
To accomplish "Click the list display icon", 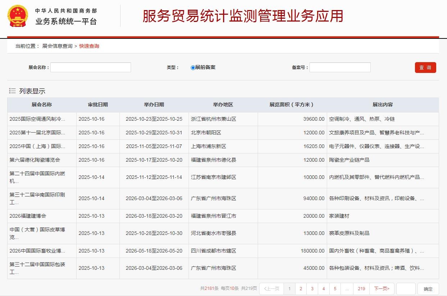I will click(12, 91).
